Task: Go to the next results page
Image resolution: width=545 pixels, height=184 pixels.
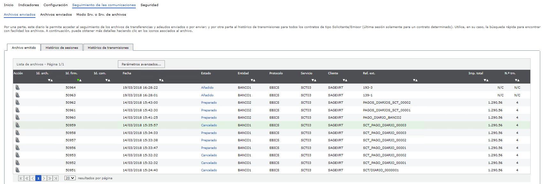Action: tap(44, 178)
